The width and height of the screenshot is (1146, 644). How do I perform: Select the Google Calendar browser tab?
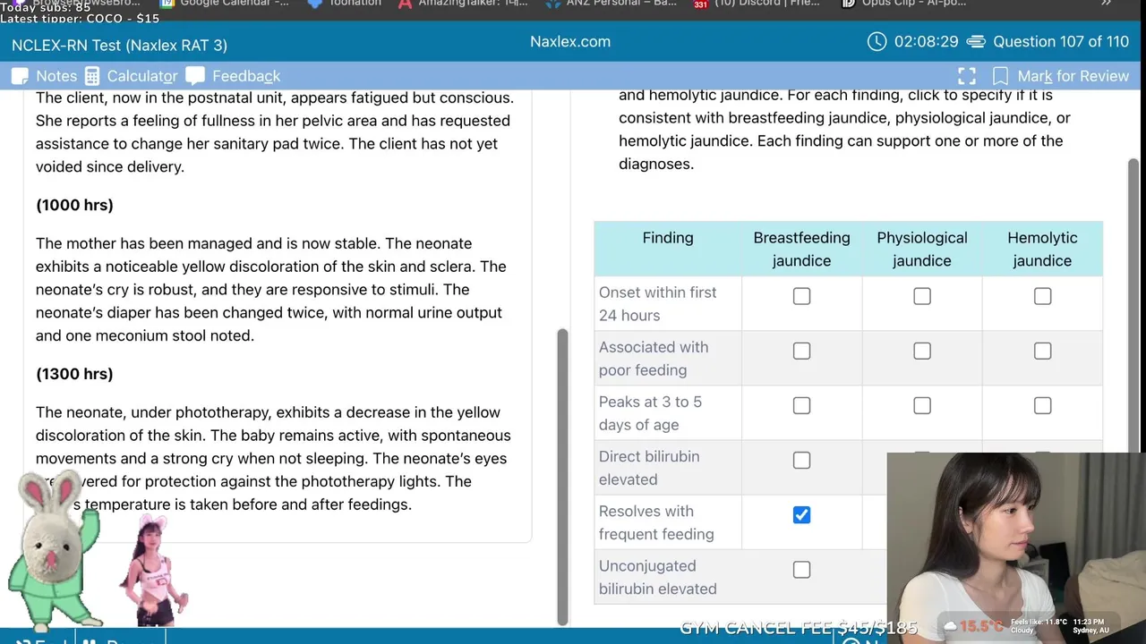coord(226,4)
